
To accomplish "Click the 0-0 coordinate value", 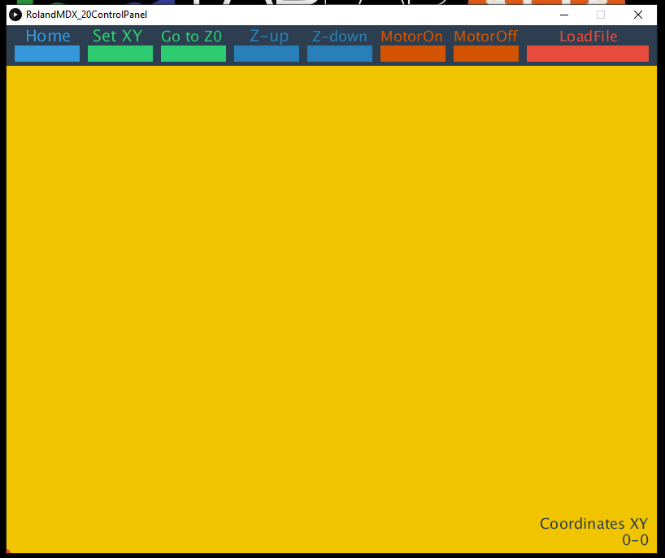I will (x=635, y=540).
